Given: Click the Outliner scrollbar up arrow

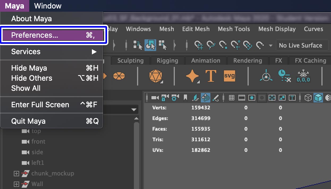Looking at the screenshot, I should click(x=136, y=118).
